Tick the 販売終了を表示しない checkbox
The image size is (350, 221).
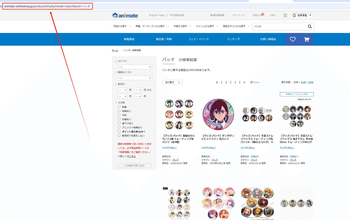[x=119, y=135]
